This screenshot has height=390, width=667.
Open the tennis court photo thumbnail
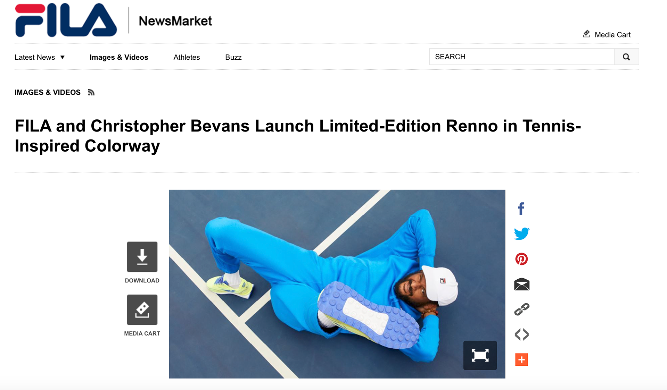[x=337, y=284]
